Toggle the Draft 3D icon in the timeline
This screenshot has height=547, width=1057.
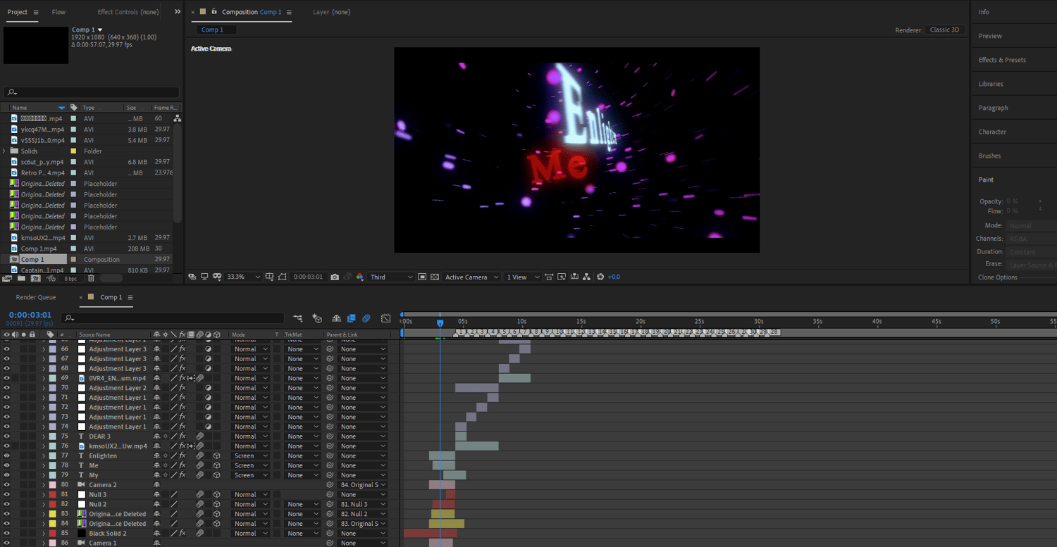(x=317, y=318)
